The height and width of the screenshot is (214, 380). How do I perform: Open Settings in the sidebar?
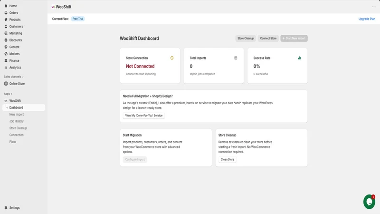[14, 208]
